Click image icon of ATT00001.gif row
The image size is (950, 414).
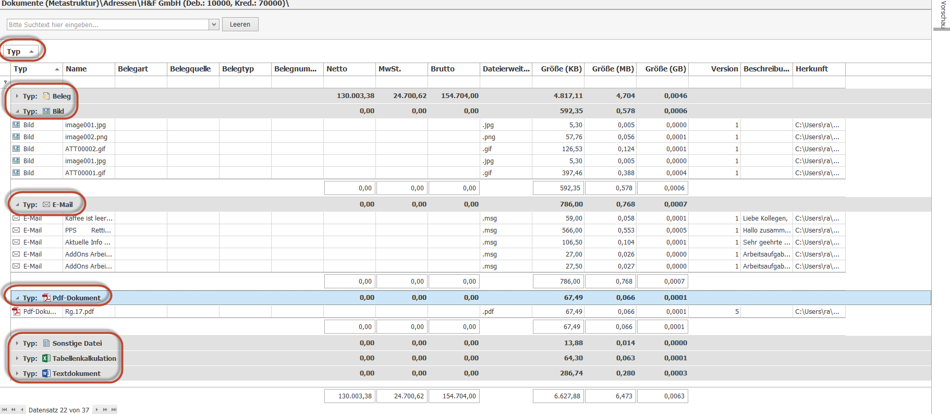[x=16, y=173]
